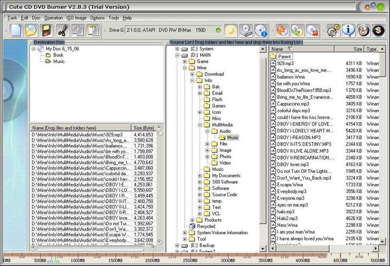The height and width of the screenshot is (266, 390).
Task: Expand the Film folder
Action: coord(207,144)
